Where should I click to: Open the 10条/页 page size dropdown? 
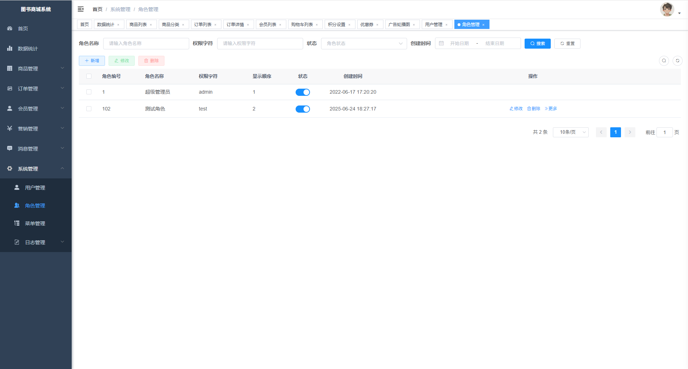[x=570, y=132]
